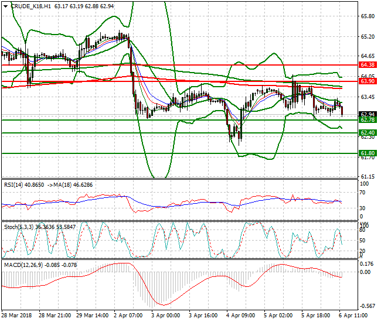
Task: Click the 3 Apr 16:00 time axis label
Action: point(203,316)
